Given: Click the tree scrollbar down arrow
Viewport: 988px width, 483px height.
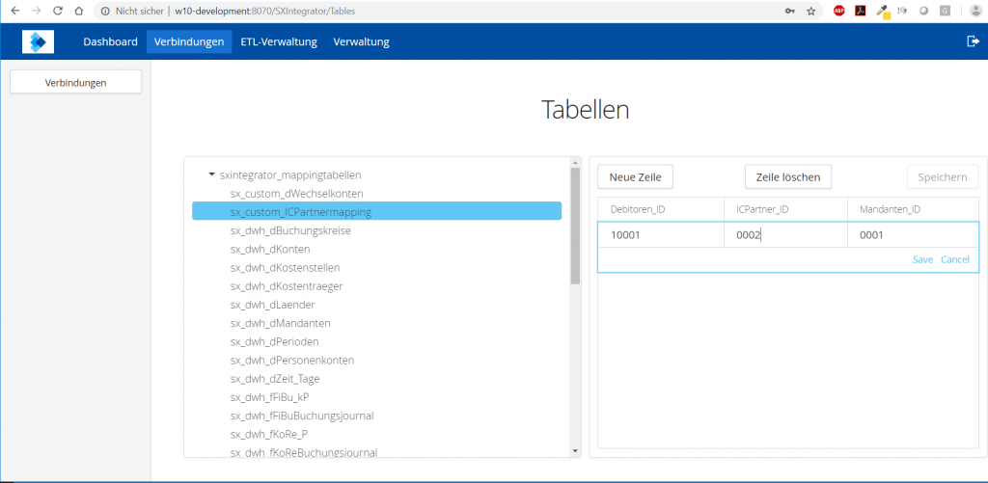Looking at the screenshot, I should [x=575, y=451].
